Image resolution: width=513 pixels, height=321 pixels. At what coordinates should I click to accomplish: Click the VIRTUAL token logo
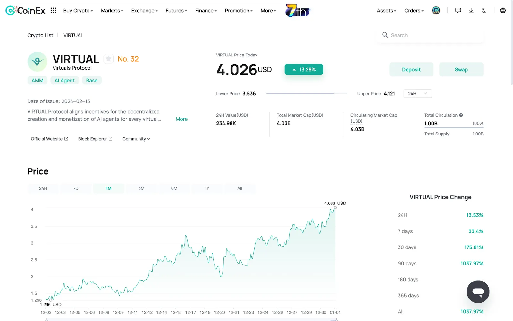[38, 62]
